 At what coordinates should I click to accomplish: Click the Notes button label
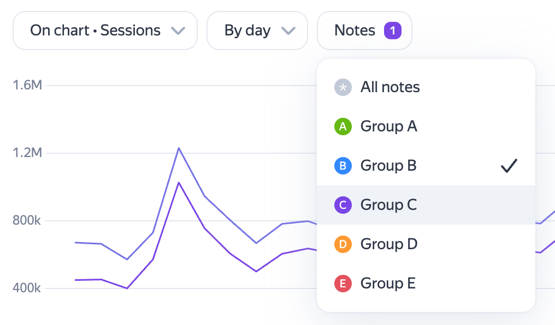(355, 31)
